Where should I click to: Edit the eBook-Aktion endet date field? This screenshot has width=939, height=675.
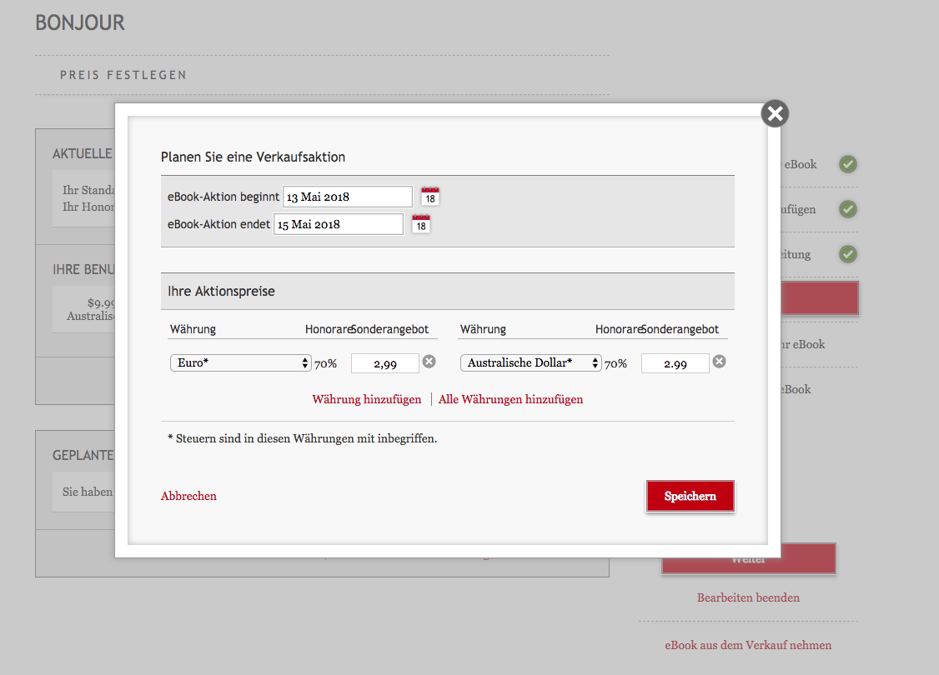(x=338, y=224)
